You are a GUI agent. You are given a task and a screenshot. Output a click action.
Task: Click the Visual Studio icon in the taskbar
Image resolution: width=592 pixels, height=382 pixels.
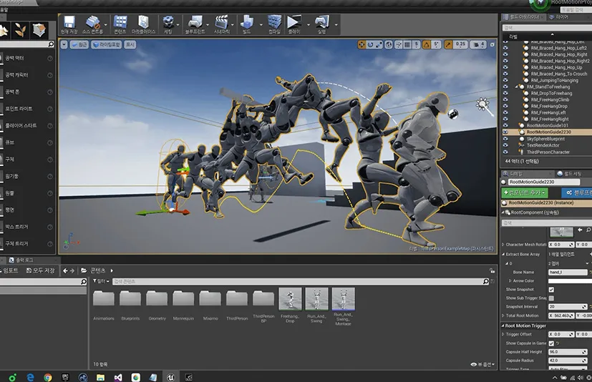(118, 377)
